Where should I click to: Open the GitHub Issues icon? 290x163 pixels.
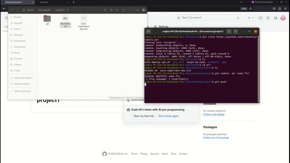tap(261, 18)
